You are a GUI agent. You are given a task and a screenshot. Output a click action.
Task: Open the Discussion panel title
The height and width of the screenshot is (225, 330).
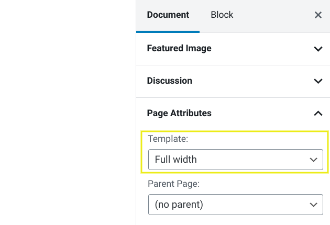pos(169,81)
